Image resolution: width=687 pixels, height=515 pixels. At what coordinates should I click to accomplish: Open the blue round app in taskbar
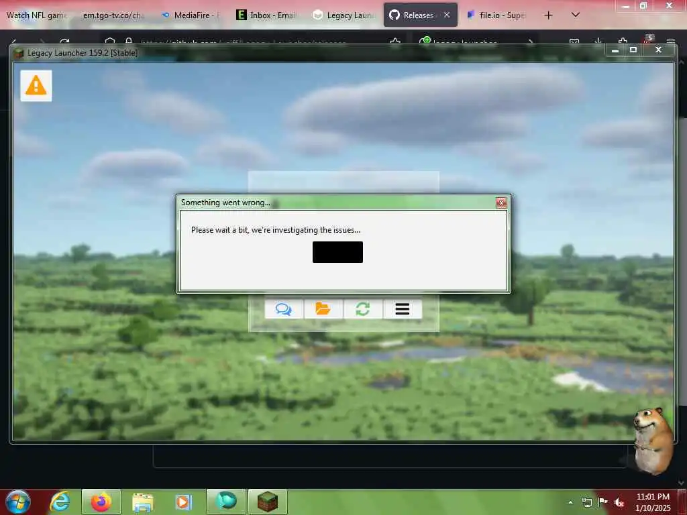pos(226,502)
